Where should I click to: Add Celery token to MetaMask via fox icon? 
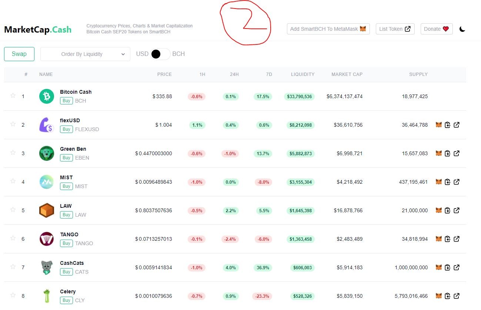click(x=439, y=296)
